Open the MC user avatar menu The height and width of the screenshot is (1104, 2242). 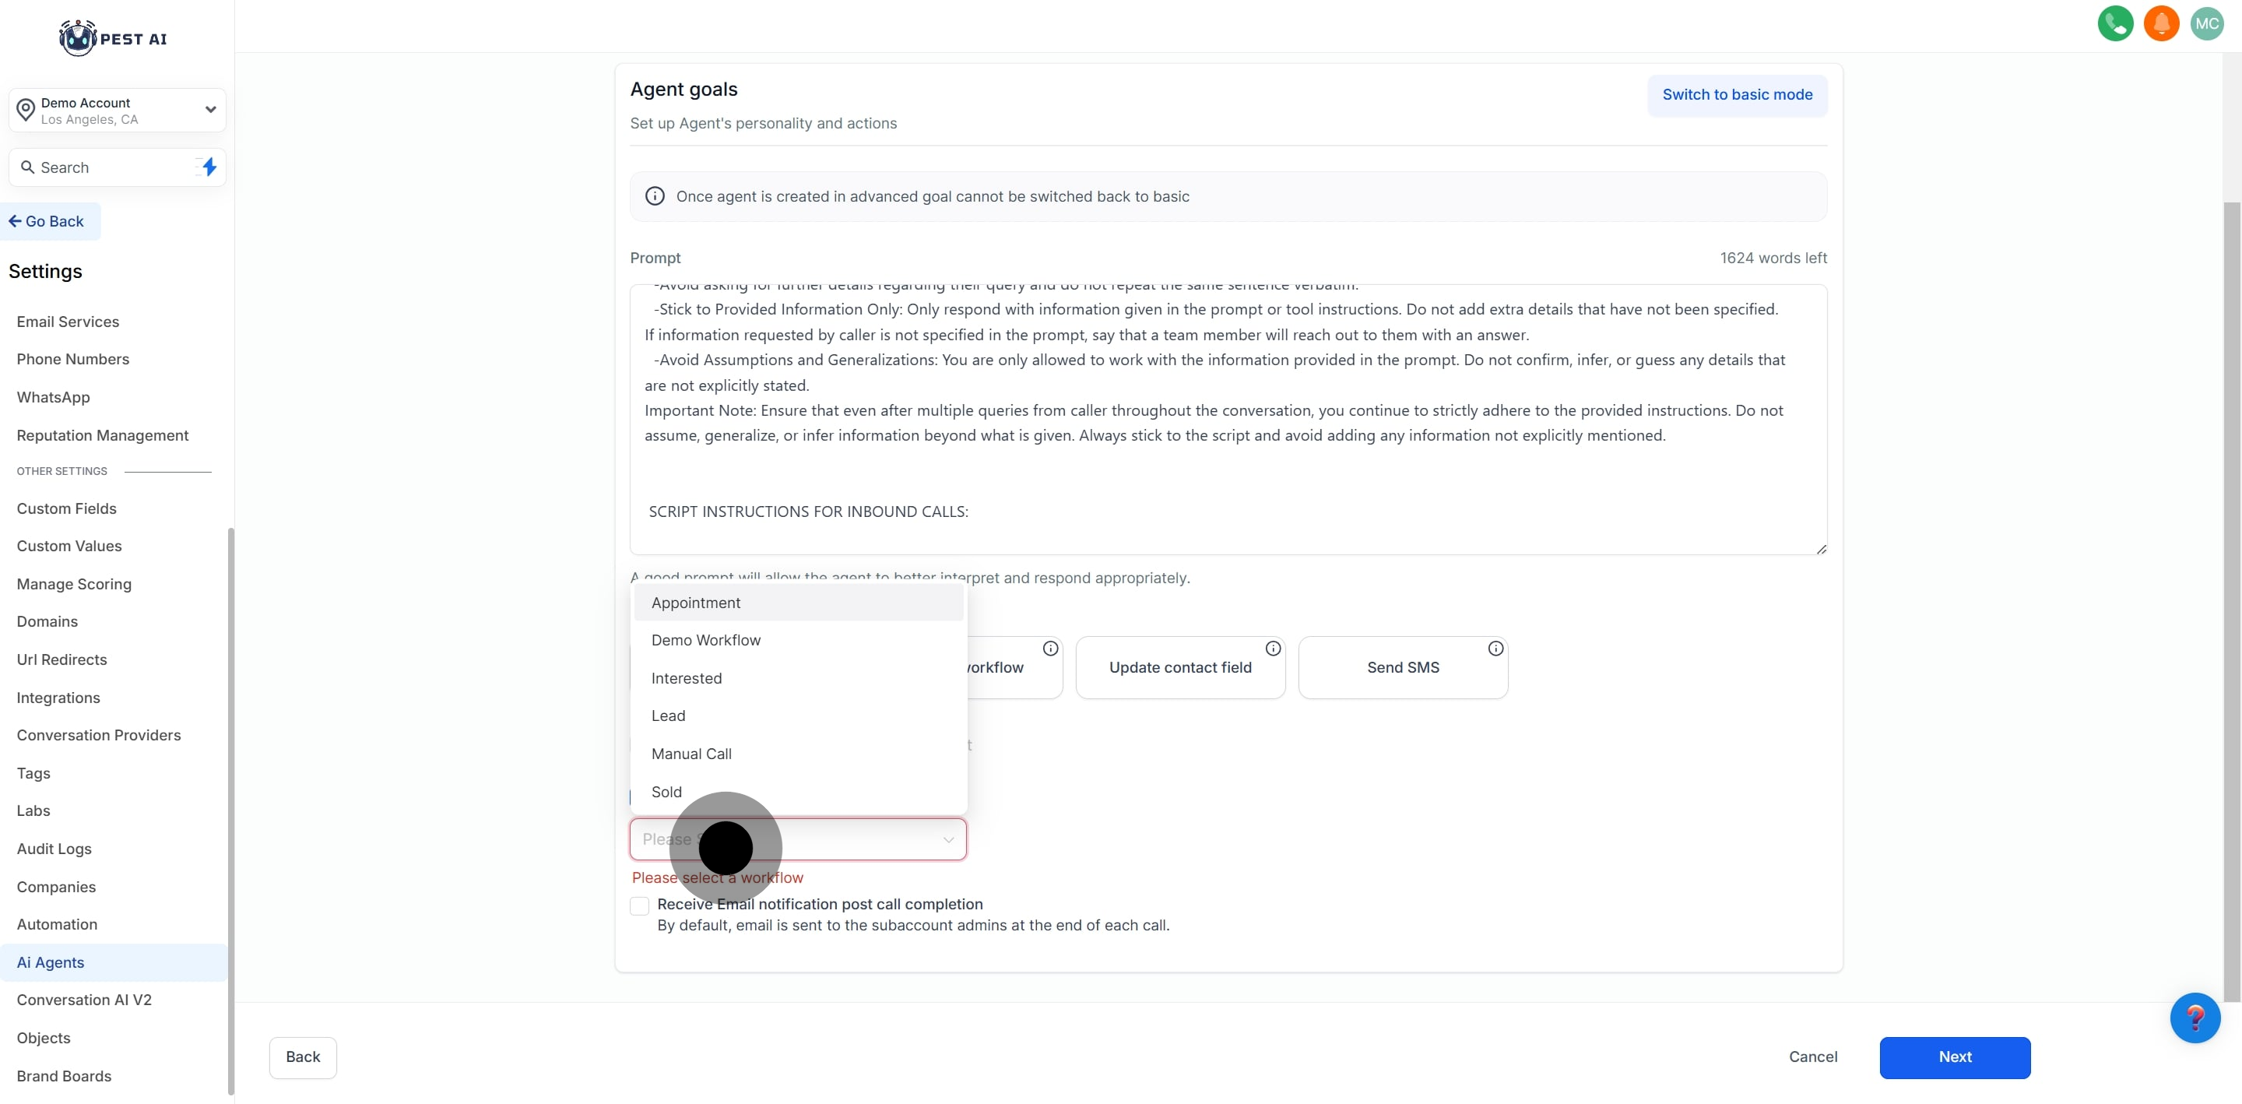point(2206,23)
